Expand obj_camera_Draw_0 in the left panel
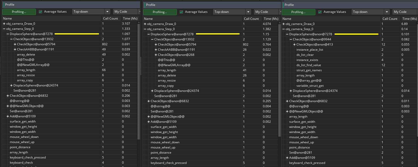The image size is (418, 167). [x=4, y=24]
